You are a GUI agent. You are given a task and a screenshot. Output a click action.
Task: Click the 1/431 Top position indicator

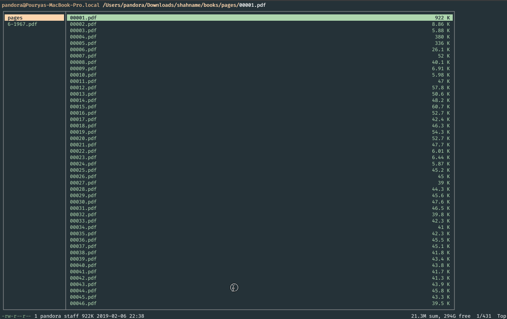tap(485, 316)
